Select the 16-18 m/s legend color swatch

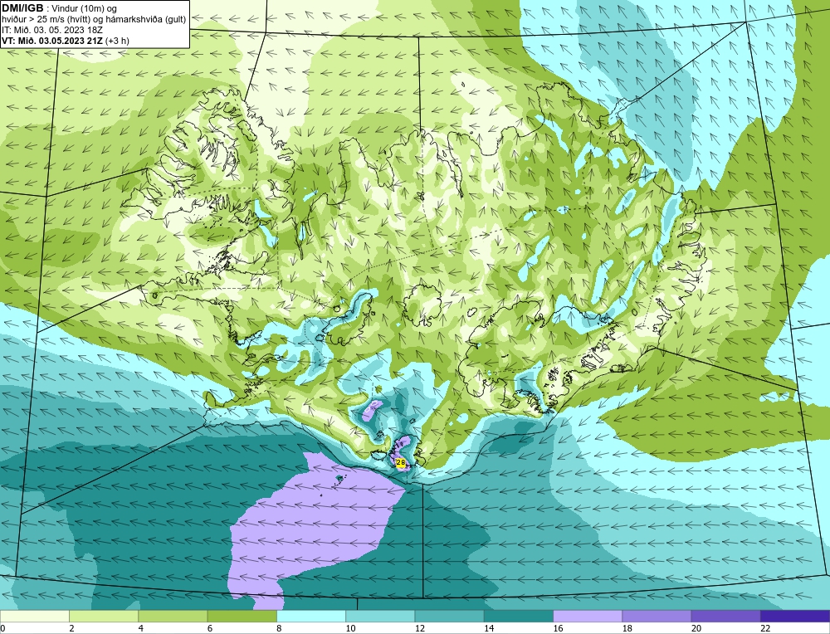[x=588, y=616]
